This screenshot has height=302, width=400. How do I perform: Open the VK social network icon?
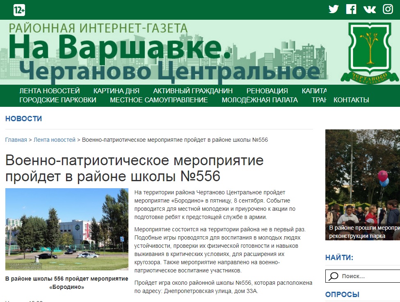pyautogui.click(x=369, y=9)
